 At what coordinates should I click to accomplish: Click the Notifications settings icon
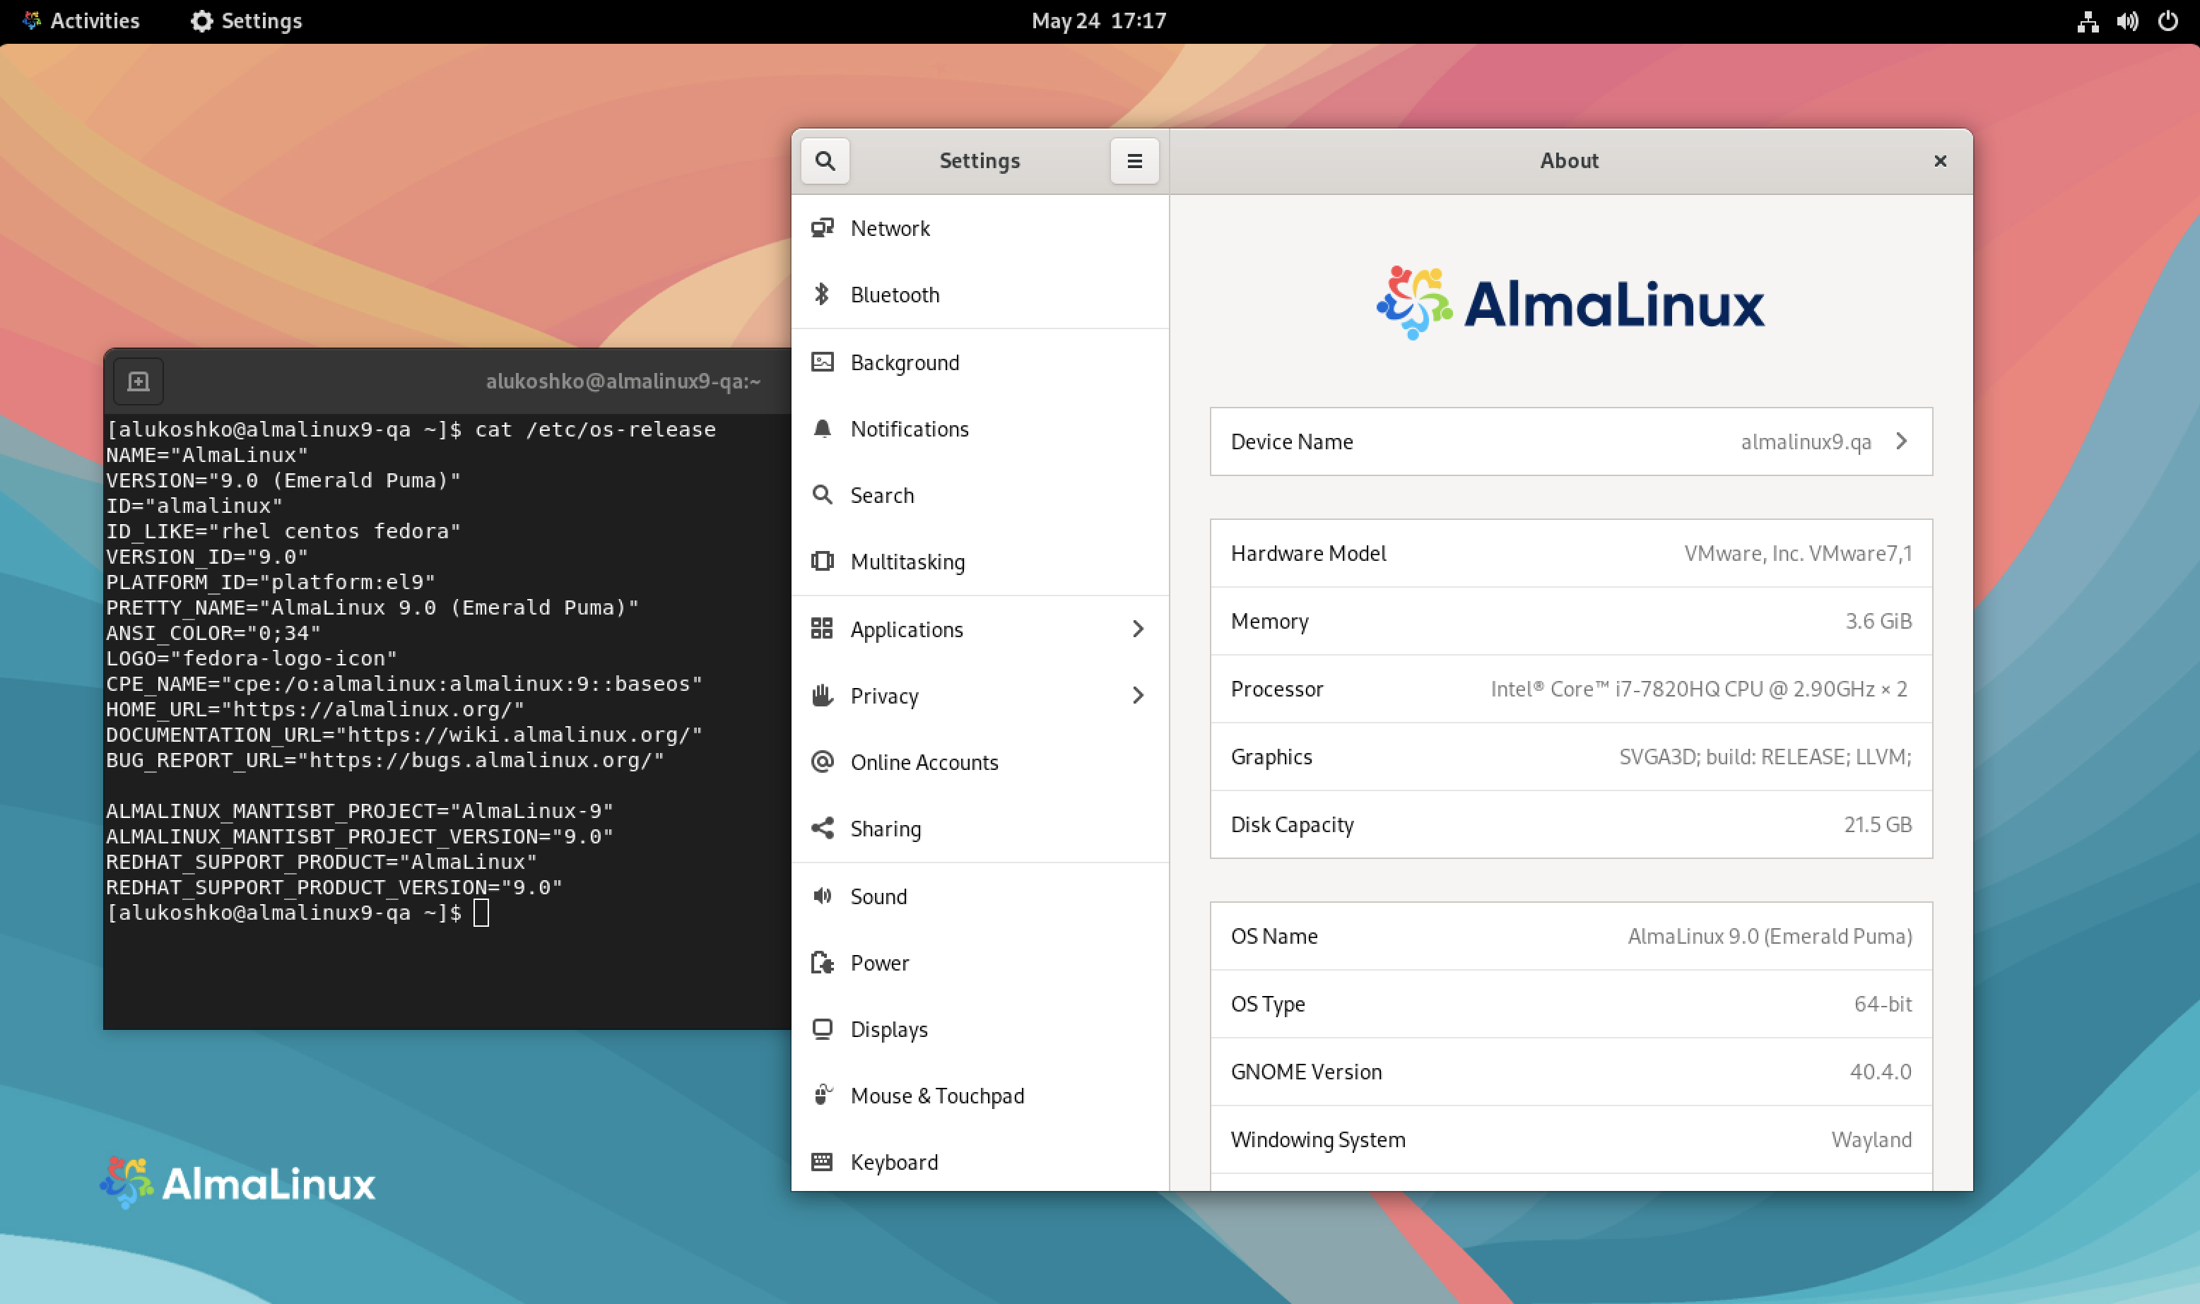tap(821, 429)
